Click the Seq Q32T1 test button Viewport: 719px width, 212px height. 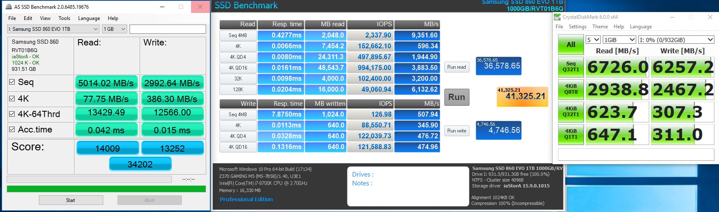coord(571,67)
